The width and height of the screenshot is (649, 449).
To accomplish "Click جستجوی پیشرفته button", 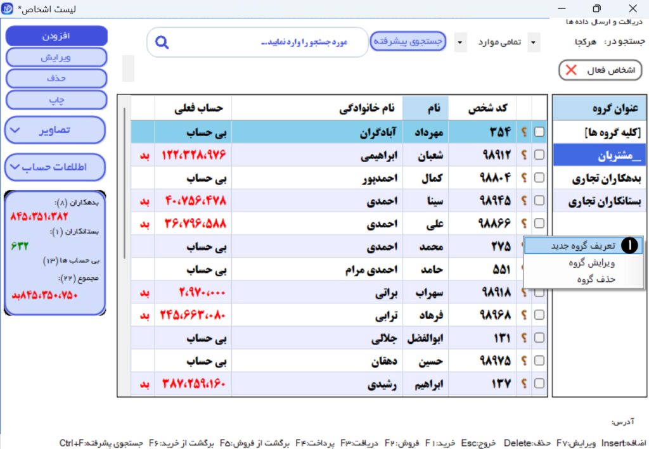I will tap(408, 41).
